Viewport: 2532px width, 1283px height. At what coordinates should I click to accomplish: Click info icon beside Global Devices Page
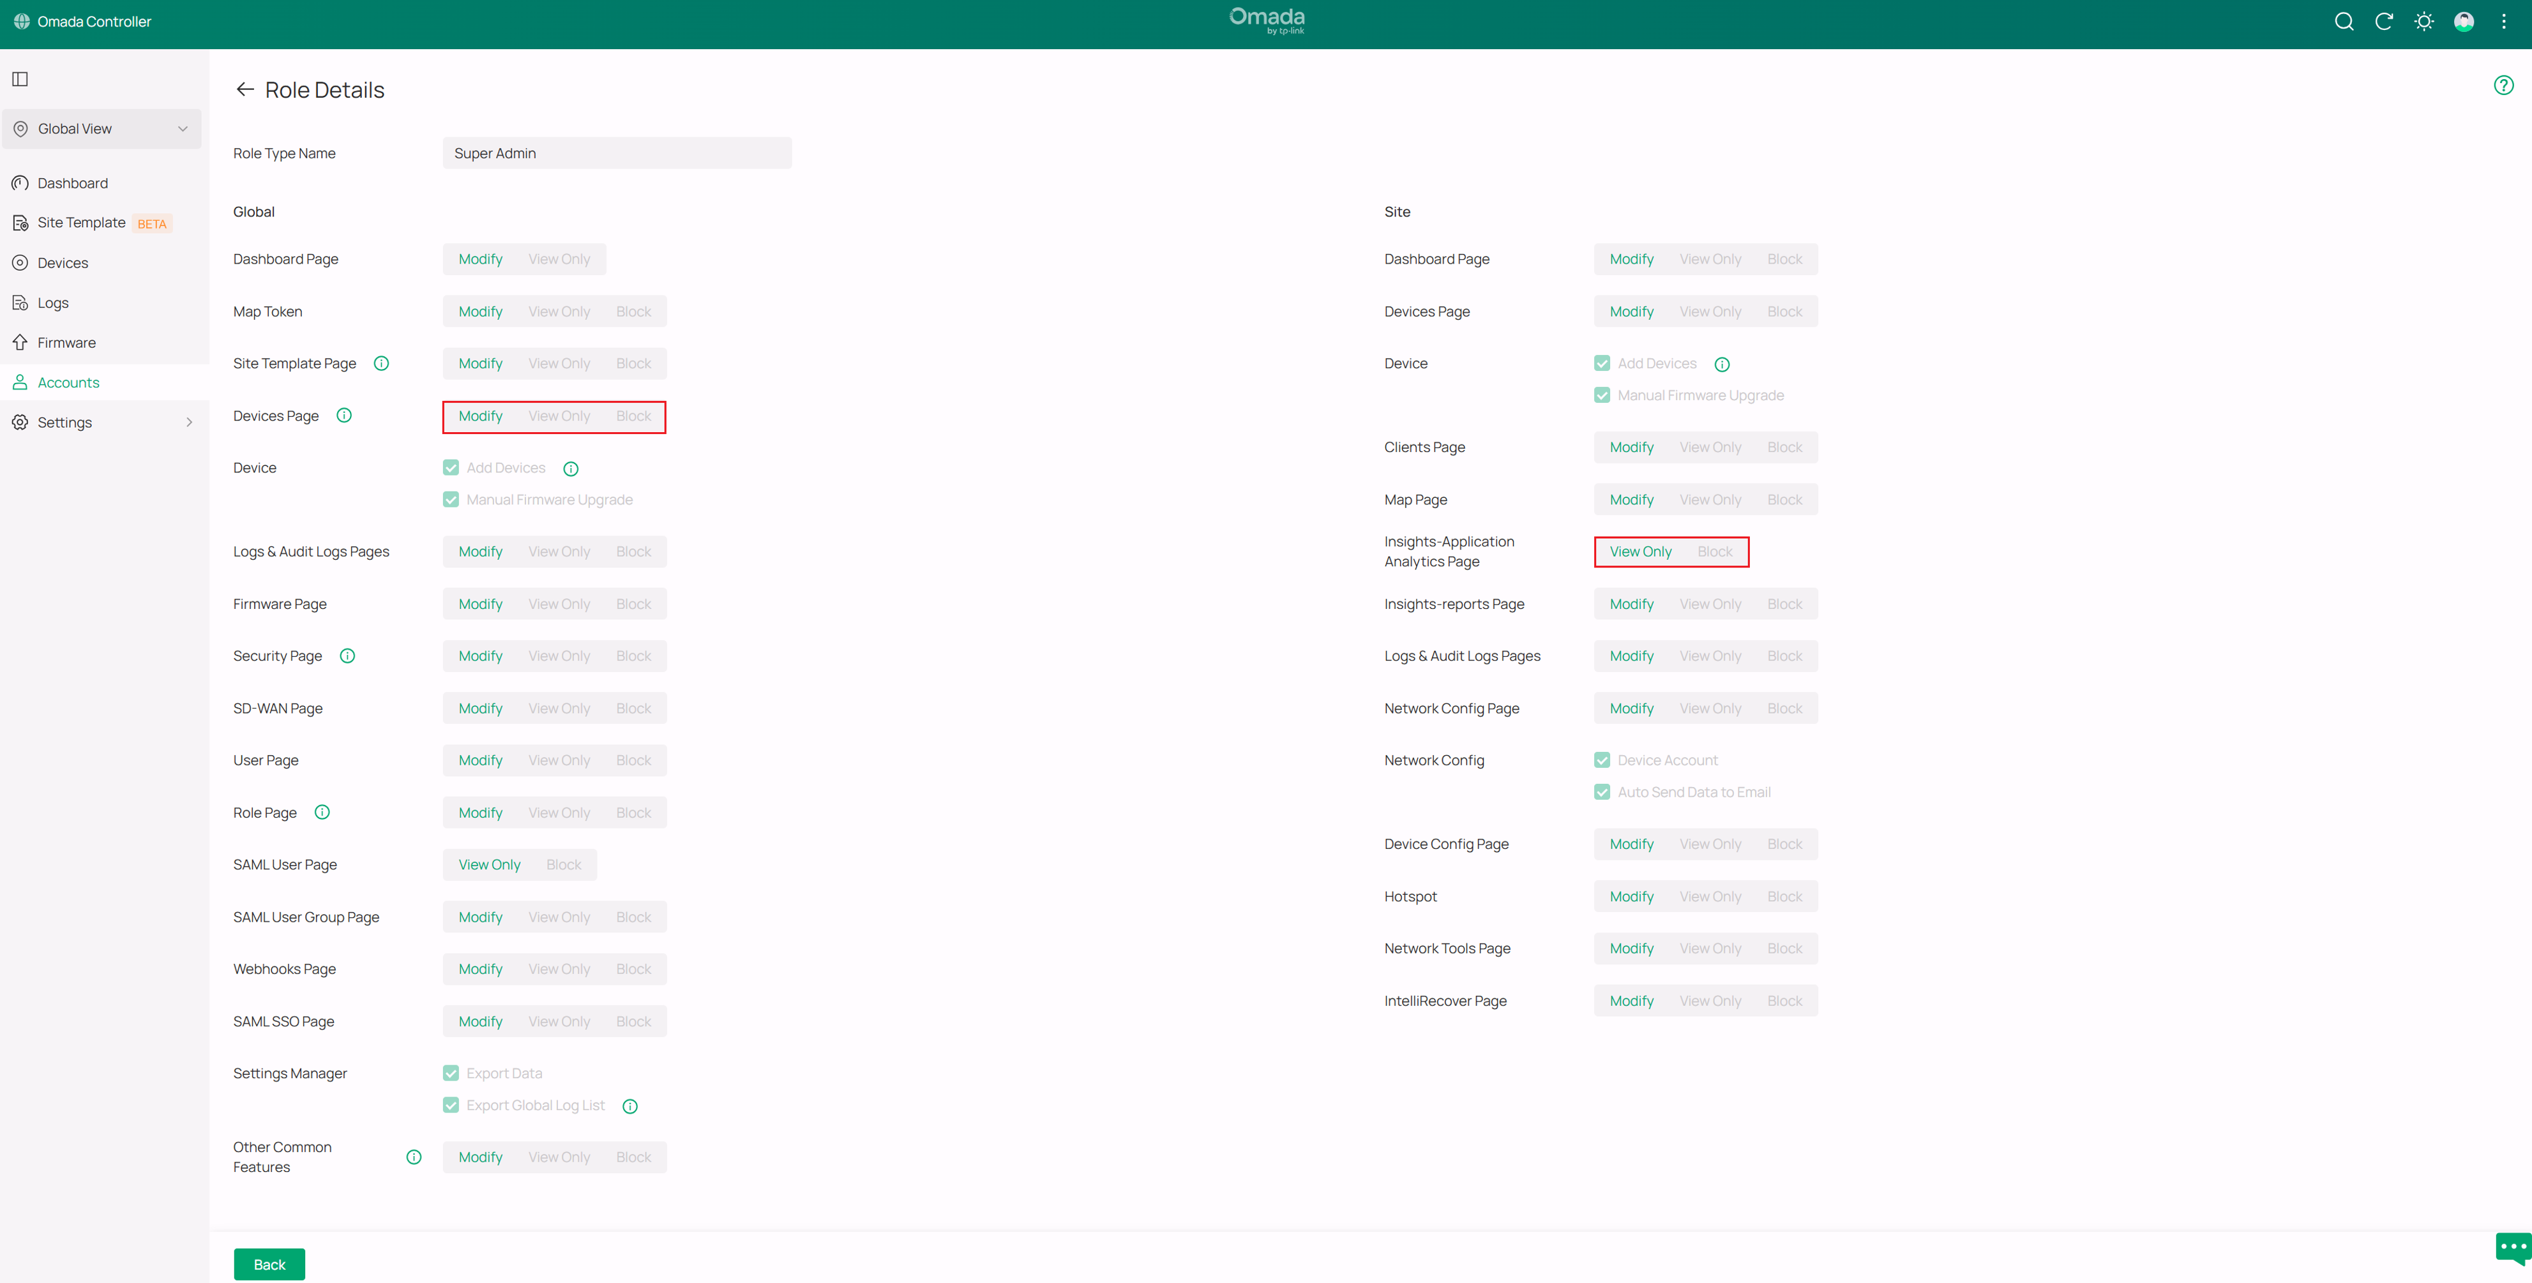(x=344, y=416)
